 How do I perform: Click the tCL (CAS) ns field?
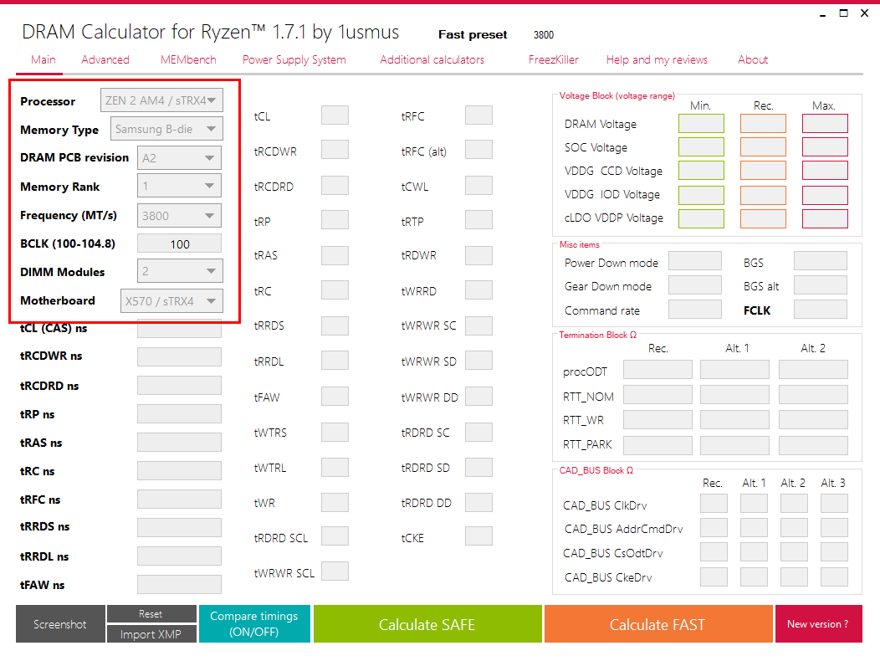click(179, 329)
